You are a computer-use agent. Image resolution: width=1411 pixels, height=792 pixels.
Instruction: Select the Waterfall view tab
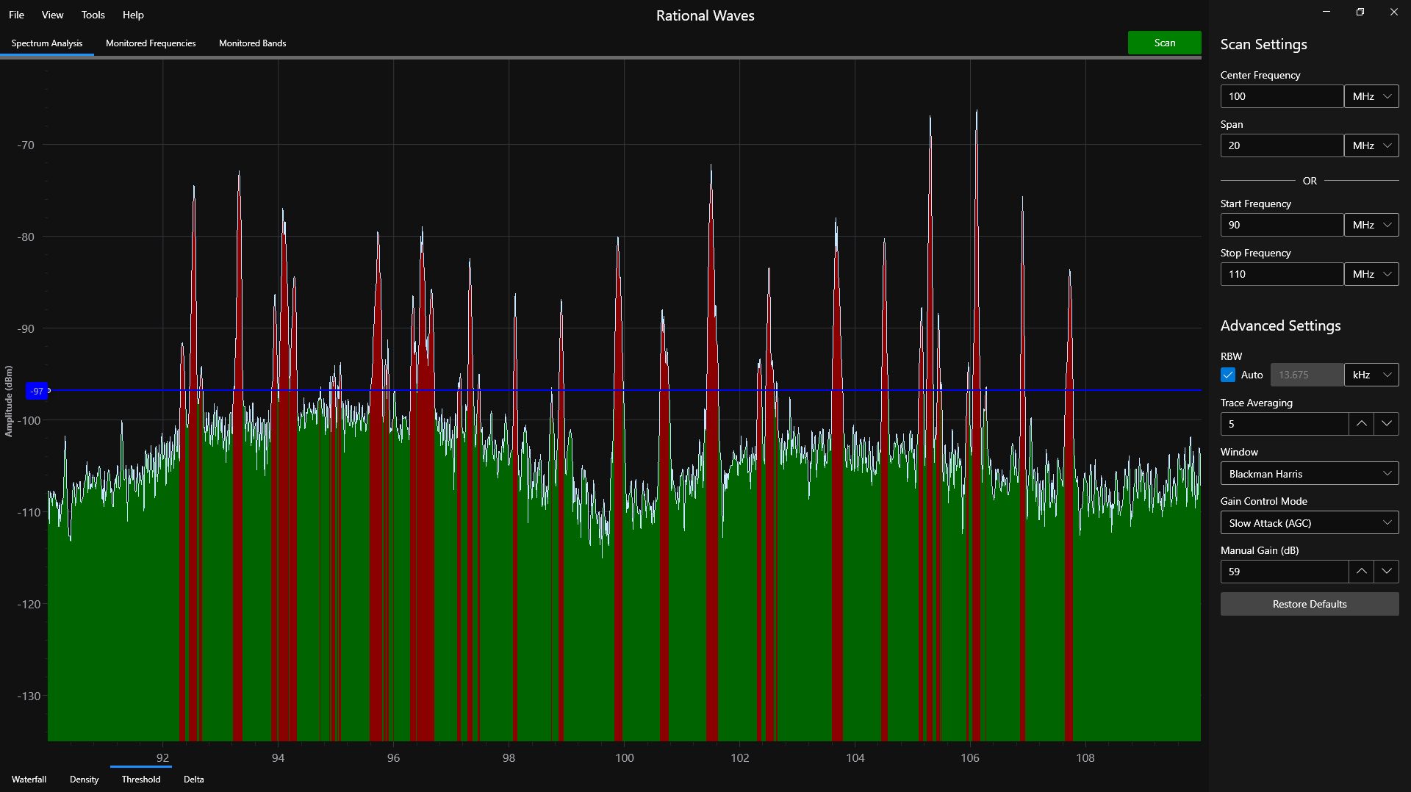pyautogui.click(x=29, y=779)
